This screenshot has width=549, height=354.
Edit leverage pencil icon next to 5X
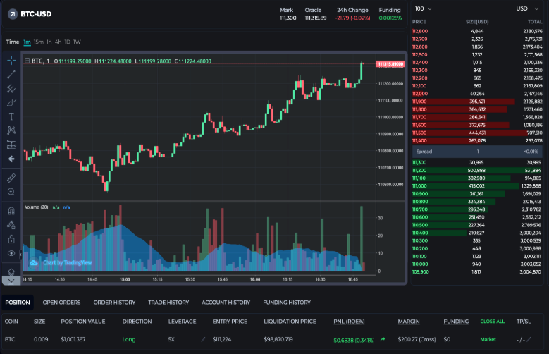pyautogui.click(x=203, y=339)
